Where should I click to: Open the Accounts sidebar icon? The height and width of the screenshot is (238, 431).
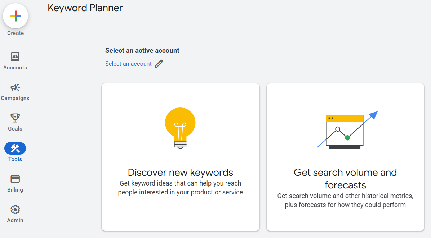[x=15, y=56]
